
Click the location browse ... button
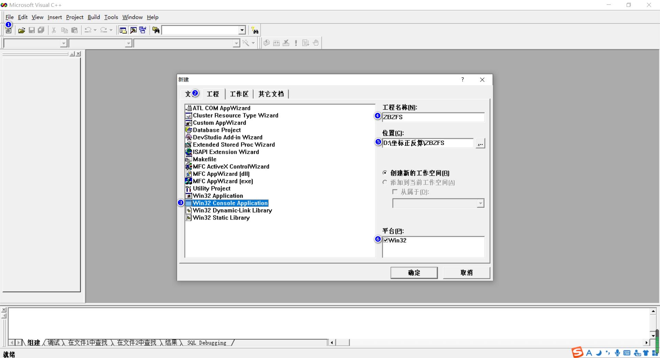pos(480,143)
